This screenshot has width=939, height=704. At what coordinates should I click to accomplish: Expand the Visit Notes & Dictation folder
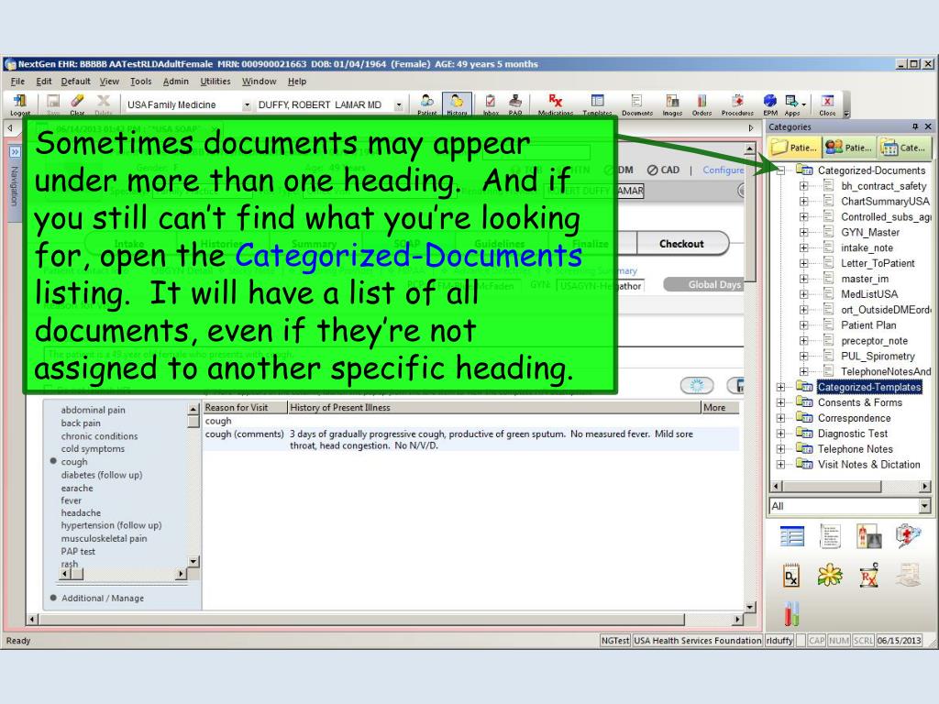[780, 465]
